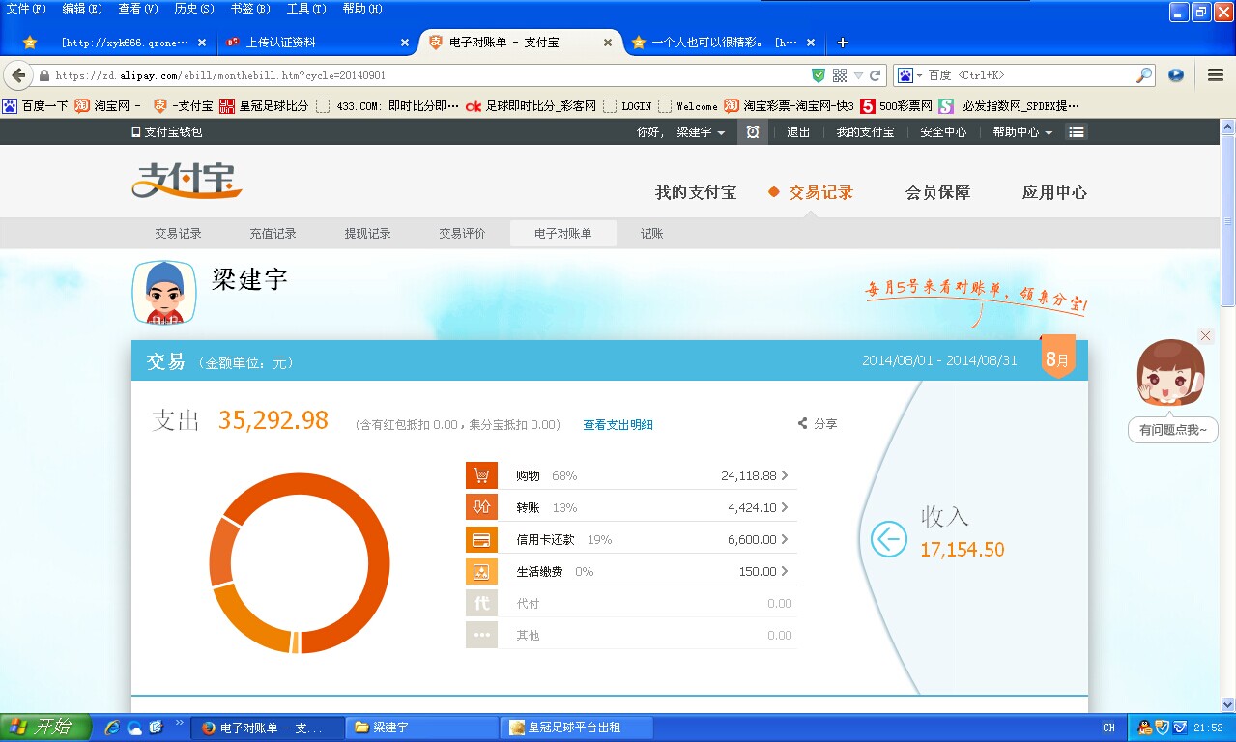Click the 开始 Start button
The height and width of the screenshot is (742, 1236).
pos(45,728)
